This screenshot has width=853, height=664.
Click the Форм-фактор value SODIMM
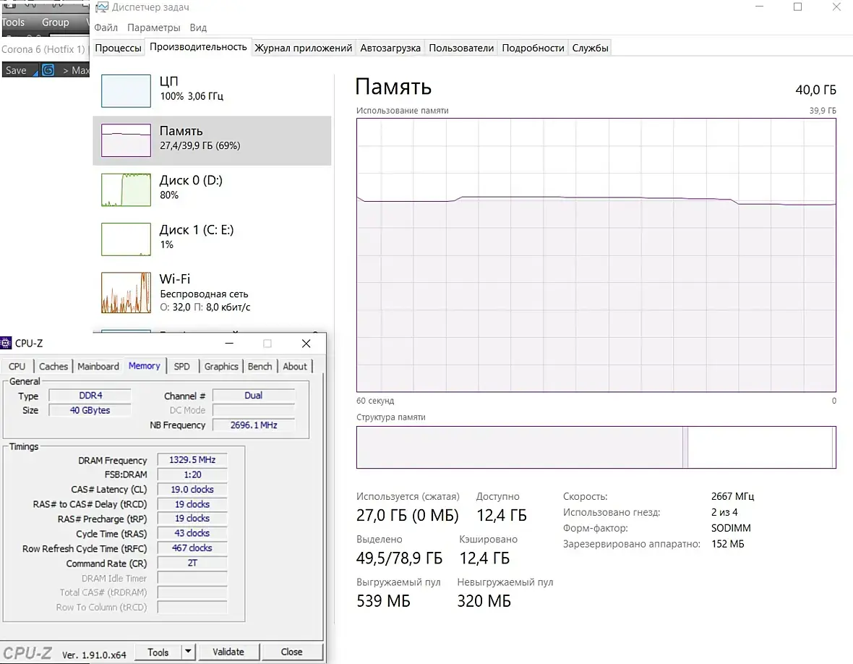point(731,528)
